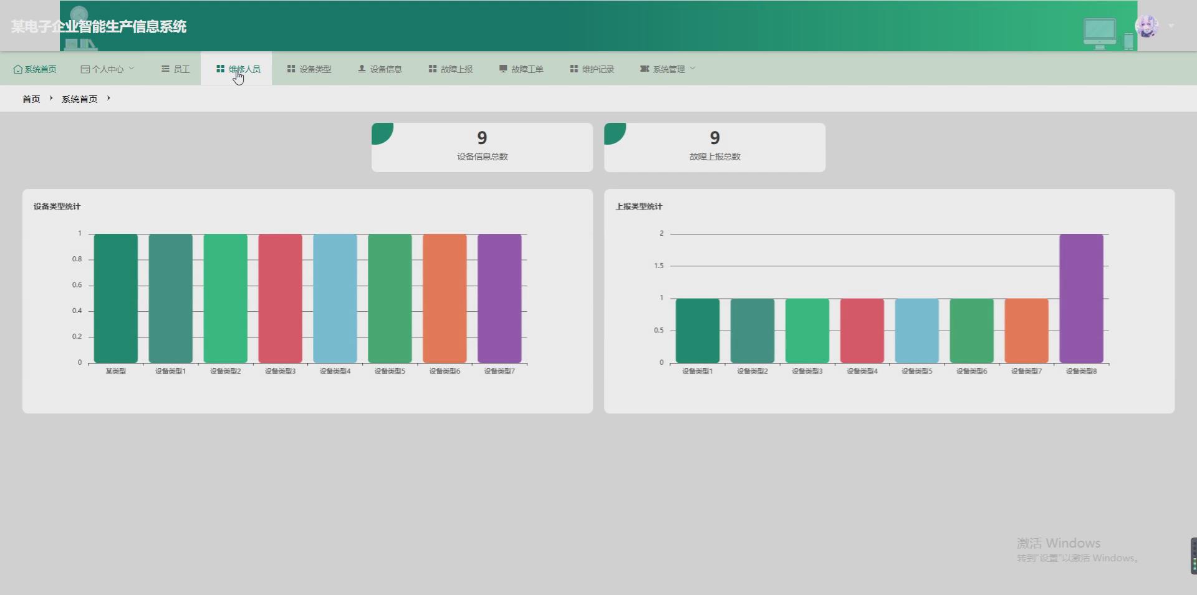Click blue 设备类型4 bar in 设备类型统计
Image resolution: width=1197 pixels, height=595 pixels.
click(x=335, y=298)
